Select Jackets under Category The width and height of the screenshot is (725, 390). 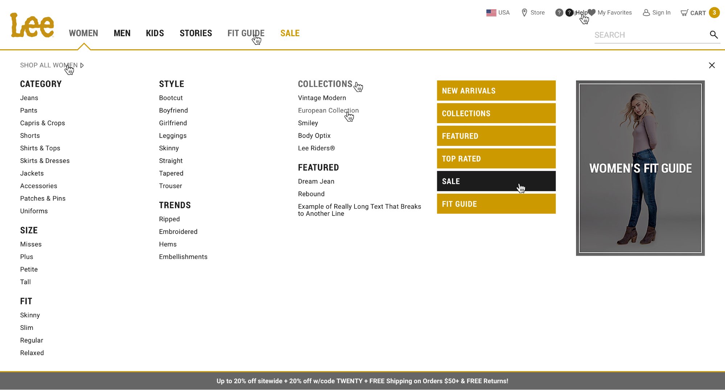[32, 173]
